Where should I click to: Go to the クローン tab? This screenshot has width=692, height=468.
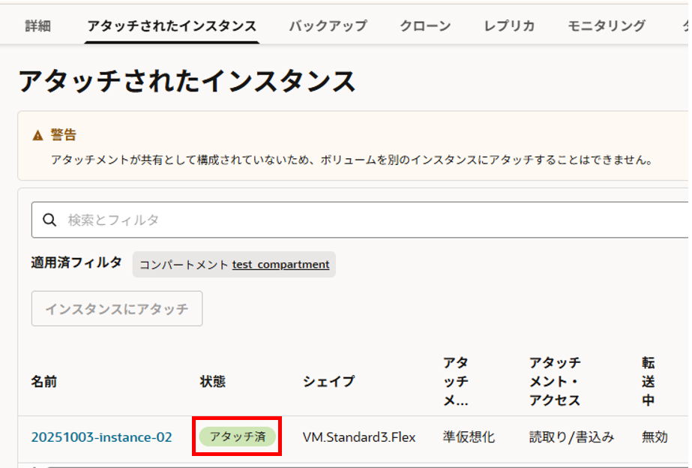point(425,25)
